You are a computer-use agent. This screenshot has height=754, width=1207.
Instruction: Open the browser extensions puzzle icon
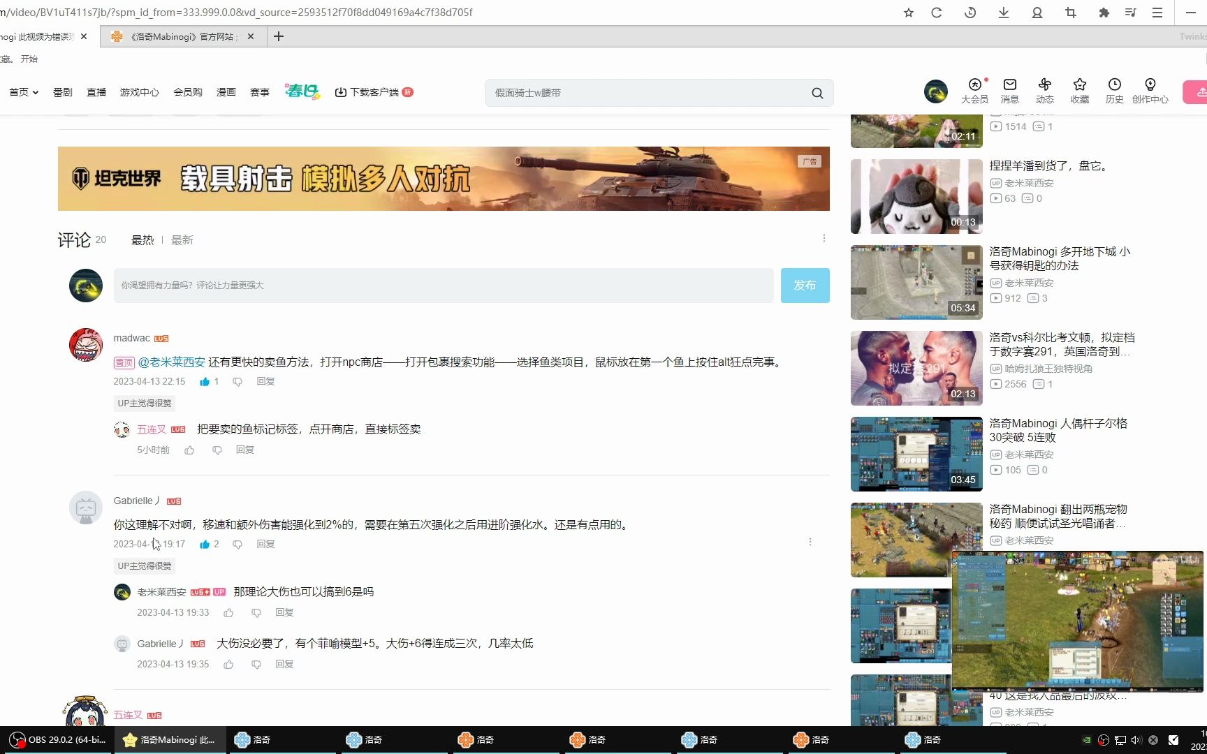pos(1104,13)
